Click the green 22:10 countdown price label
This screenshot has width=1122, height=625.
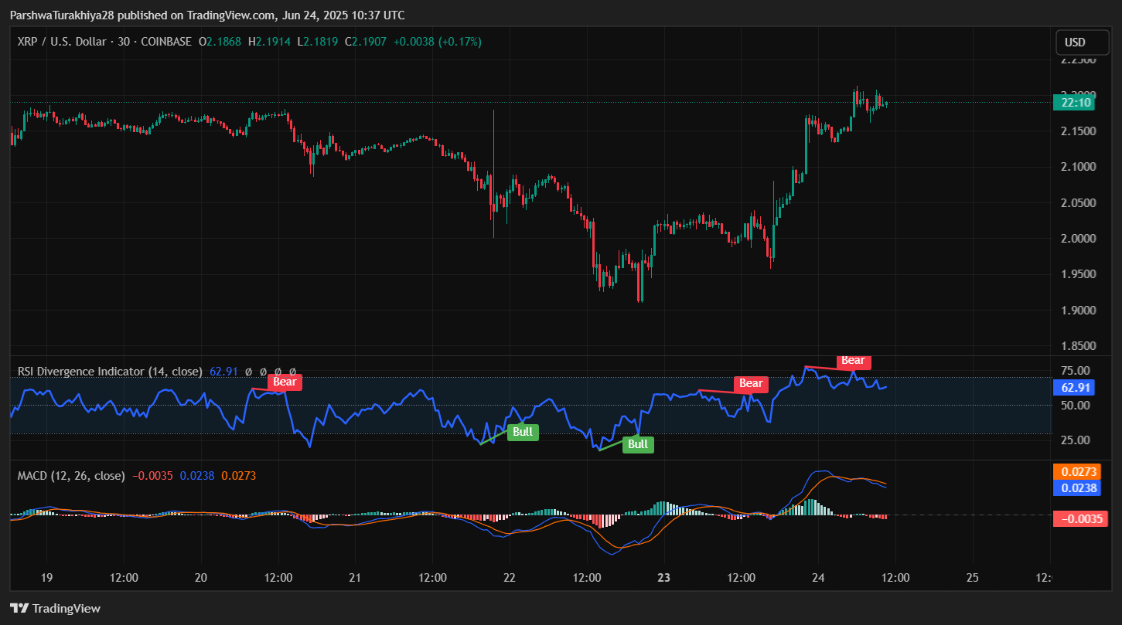point(1076,103)
